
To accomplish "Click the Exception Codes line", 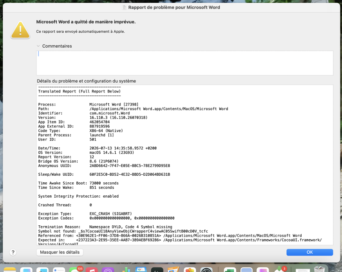I will (106, 218).
